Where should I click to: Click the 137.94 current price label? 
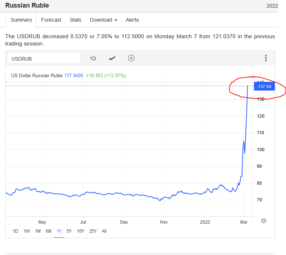pos(264,86)
